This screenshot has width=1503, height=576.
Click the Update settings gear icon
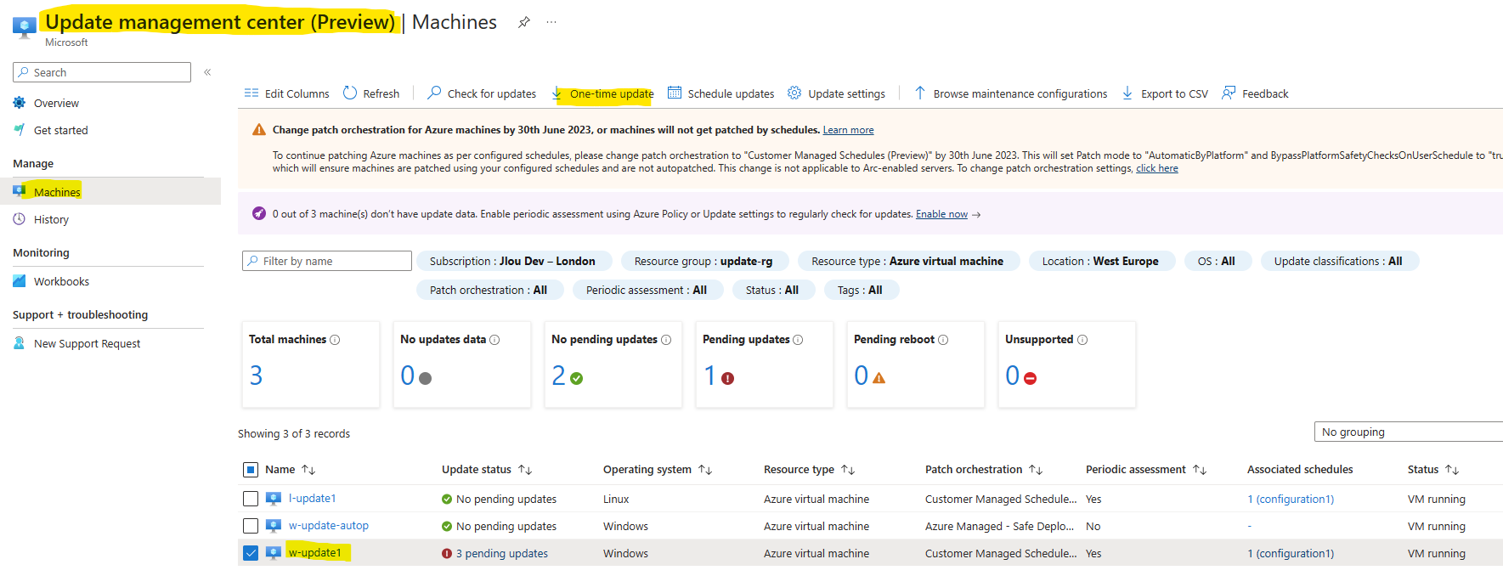click(794, 93)
